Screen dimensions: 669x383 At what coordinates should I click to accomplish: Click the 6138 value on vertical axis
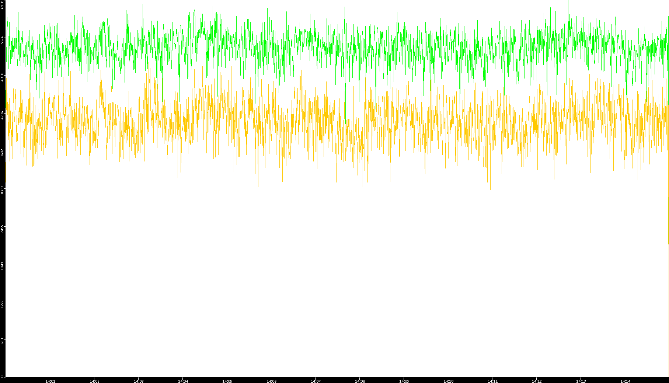coord(2,5)
